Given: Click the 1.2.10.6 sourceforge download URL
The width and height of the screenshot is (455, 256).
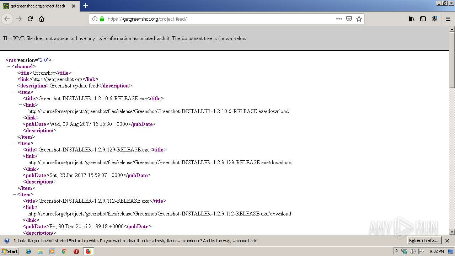Looking at the screenshot, I should (159, 111).
